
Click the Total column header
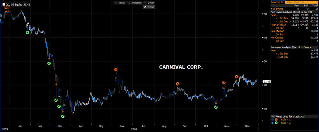(315, 5)
